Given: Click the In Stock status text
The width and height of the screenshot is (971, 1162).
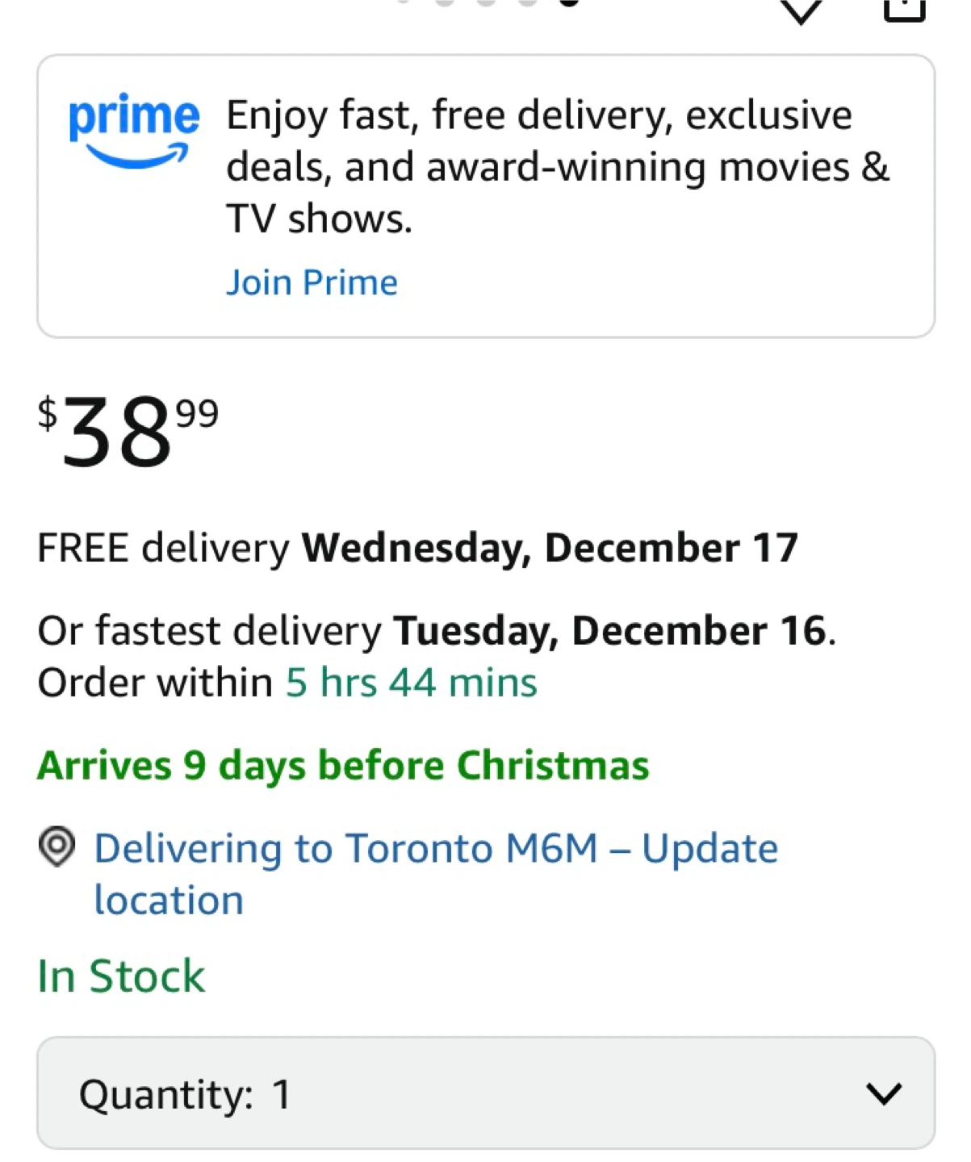Looking at the screenshot, I should 122,976.
